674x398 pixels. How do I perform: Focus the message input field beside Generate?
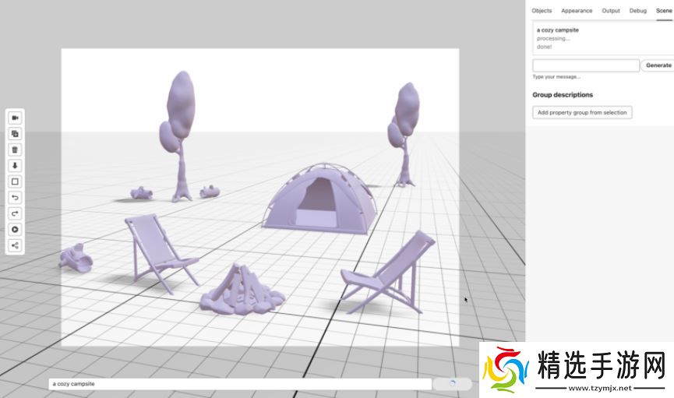point(586,65)
